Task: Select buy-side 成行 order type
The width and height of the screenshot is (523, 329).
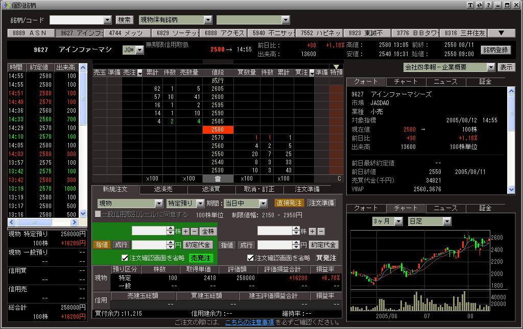Action: point(246,245)
